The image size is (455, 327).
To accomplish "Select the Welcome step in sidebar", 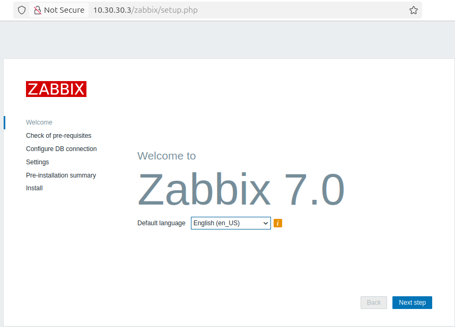I will click(x=39, y=122).
